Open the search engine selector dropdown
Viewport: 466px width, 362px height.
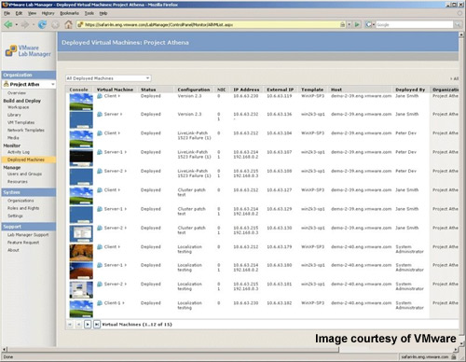click(370, 24)
